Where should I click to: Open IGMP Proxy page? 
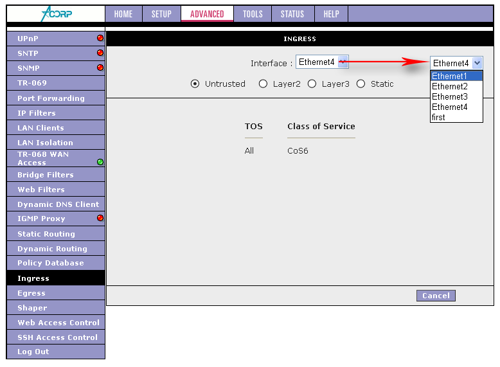(x=56, y=219)
